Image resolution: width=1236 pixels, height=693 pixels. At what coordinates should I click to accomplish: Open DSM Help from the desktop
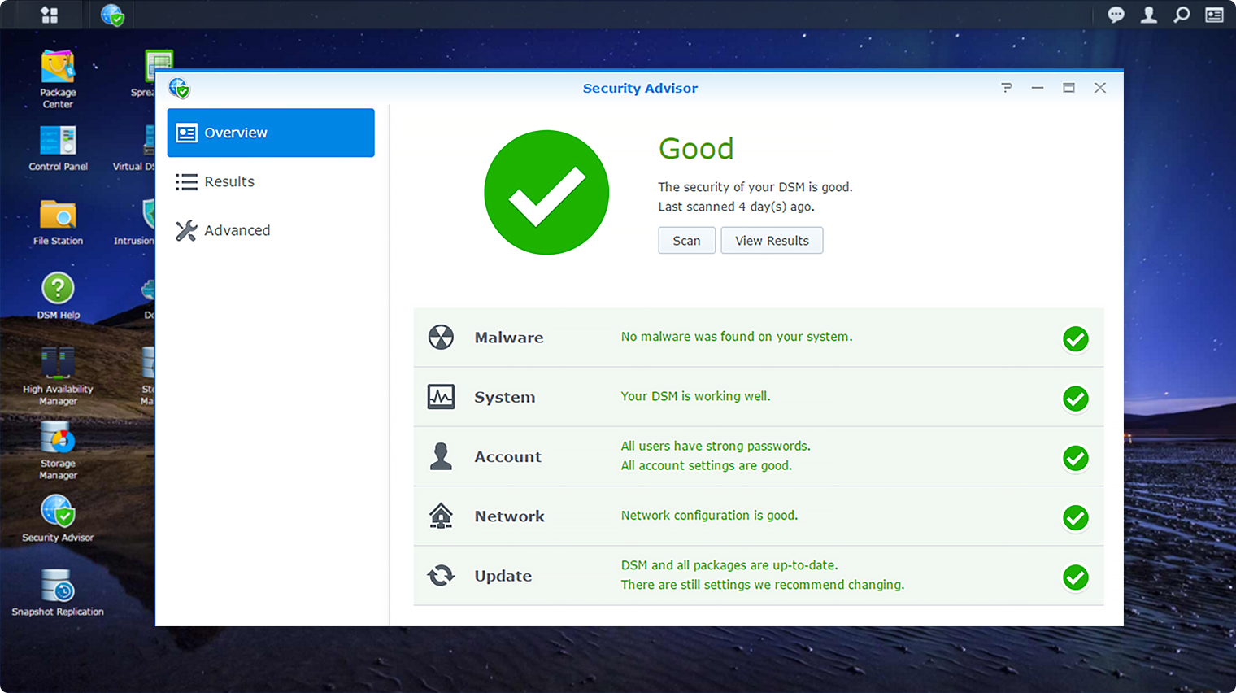click(x=58, y=286)
